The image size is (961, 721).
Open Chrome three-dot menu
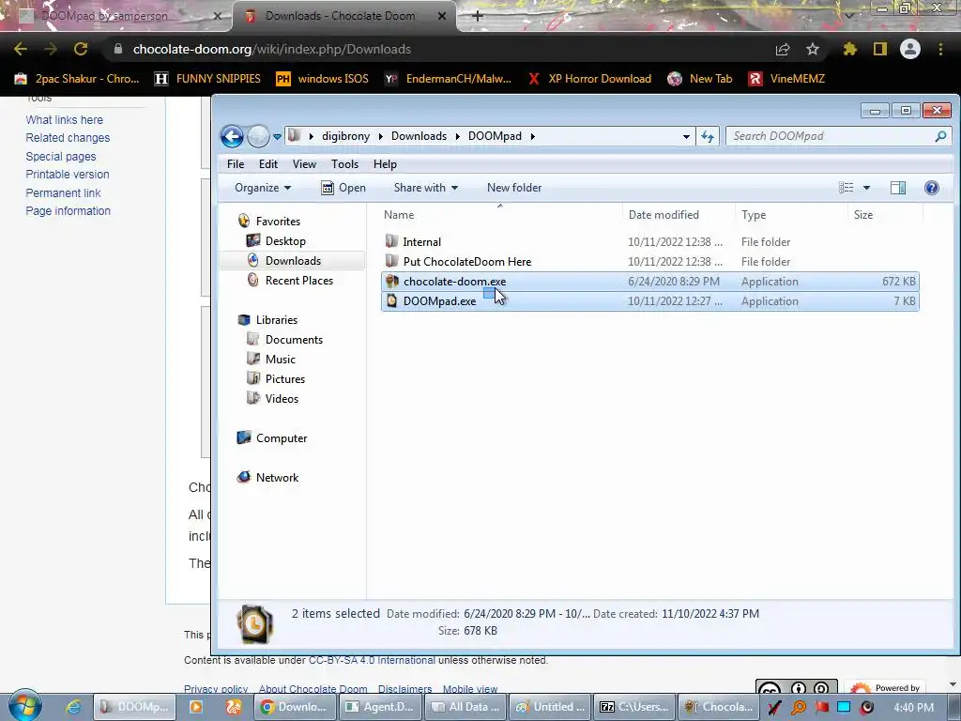pyautogui.click(x=940, y=49)
